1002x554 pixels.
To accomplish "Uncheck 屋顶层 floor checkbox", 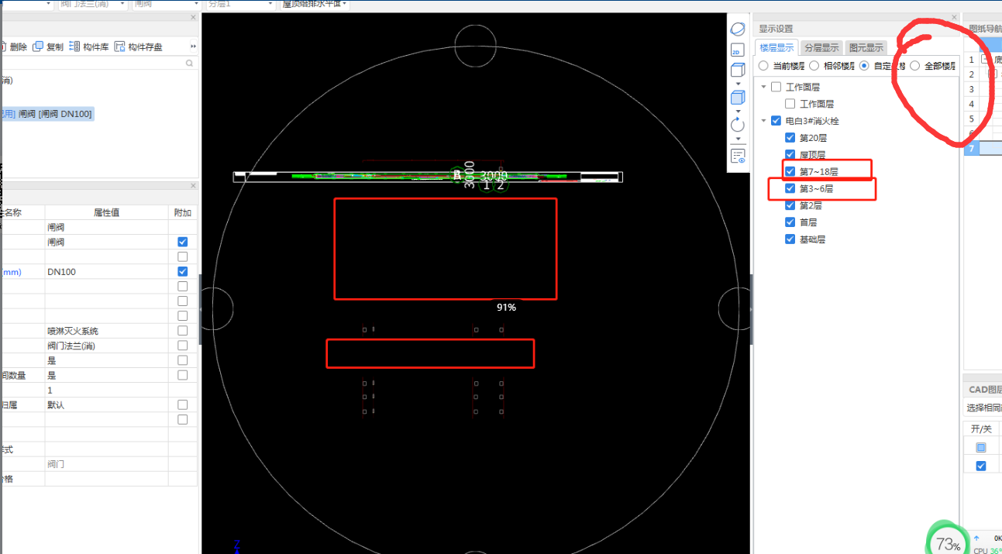I will tap(790, 155).
